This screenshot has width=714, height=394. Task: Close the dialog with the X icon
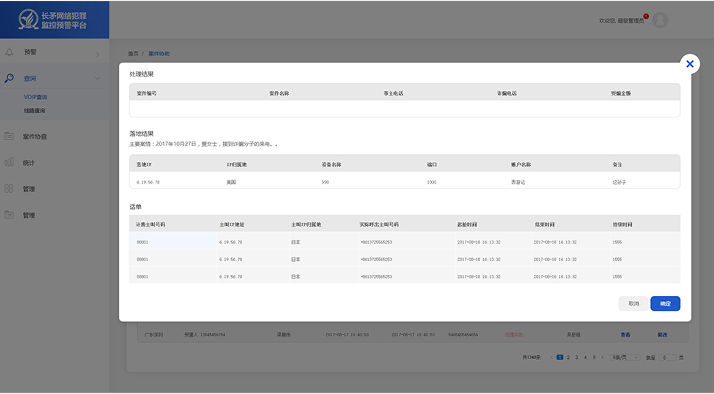[x=690, y=64]
